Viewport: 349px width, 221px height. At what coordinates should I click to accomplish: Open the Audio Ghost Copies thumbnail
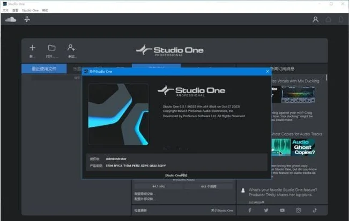pos(293,147)
